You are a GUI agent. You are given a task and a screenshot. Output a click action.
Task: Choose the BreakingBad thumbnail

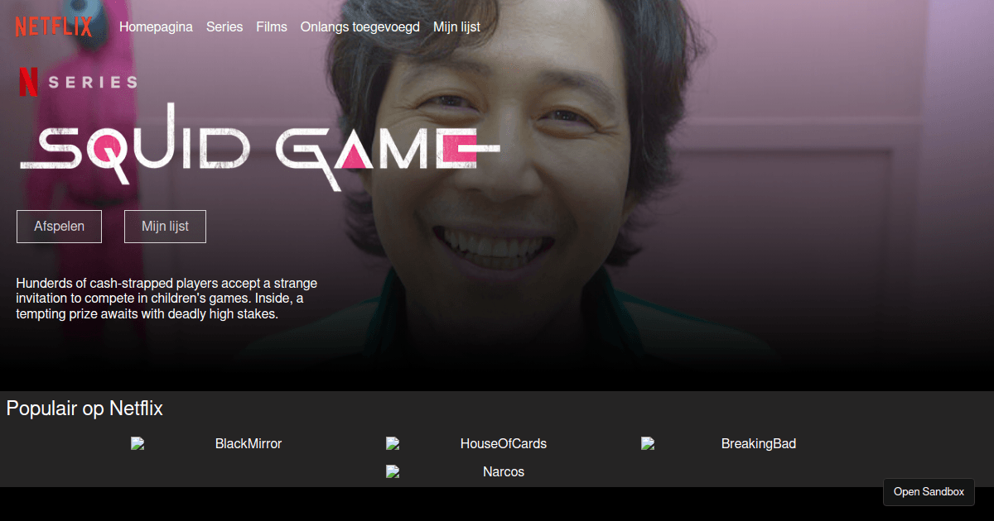(x=718, y=444)
